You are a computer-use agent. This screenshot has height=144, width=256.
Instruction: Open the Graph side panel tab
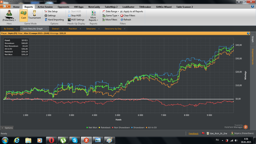coord(253,39)
